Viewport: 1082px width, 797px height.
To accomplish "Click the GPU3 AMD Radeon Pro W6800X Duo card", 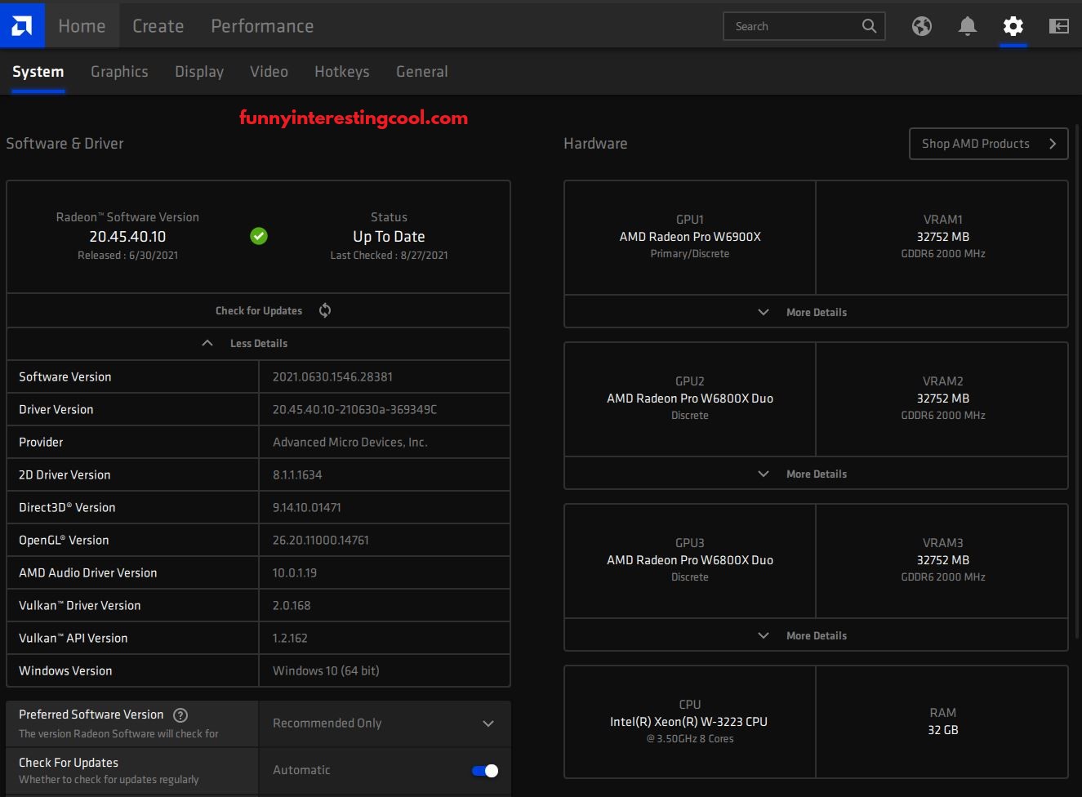I will click(690, 560).
